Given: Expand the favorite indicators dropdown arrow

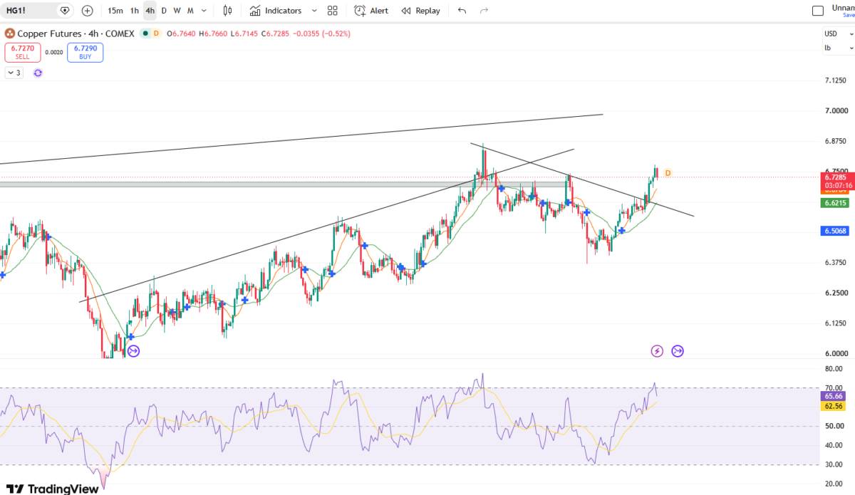Looking at the screenshot, I should [x=314, y=11].
